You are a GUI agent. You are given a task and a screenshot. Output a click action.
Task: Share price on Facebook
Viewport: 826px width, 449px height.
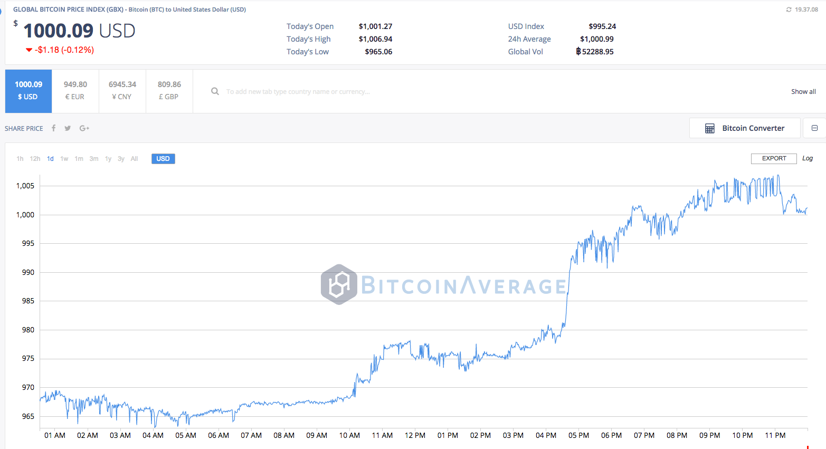click(53, 128)
